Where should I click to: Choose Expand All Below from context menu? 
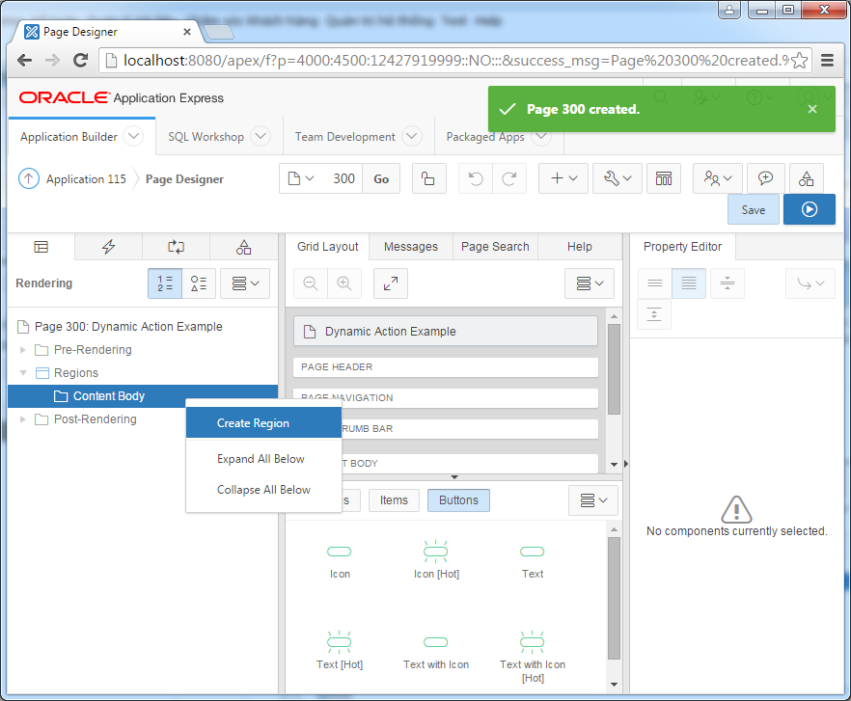point(263,459)
